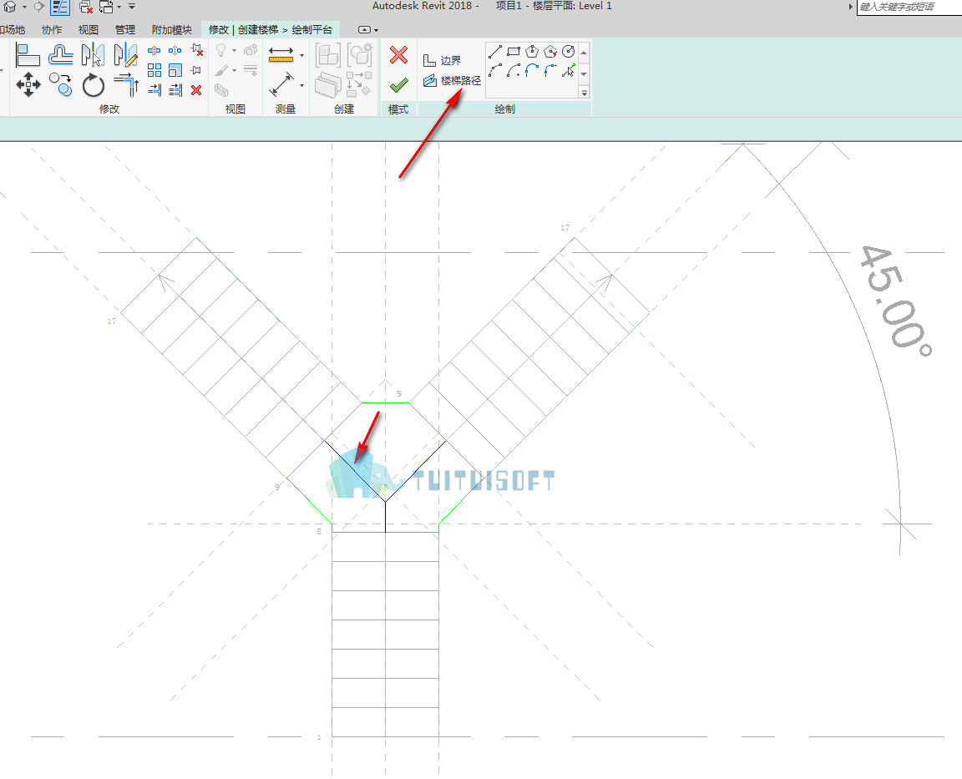Delete element with small red X icon
Screen dimensions: 962x779
196,90
